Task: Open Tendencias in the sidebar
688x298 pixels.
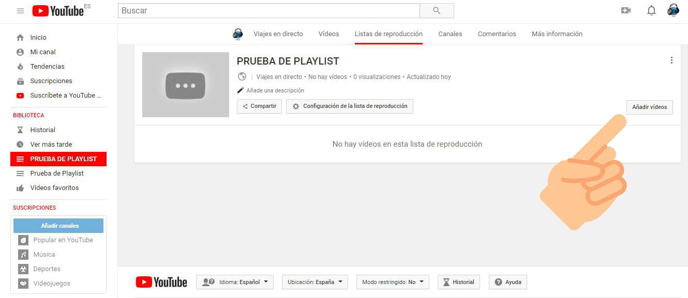Action: click(x=47, y=67)
